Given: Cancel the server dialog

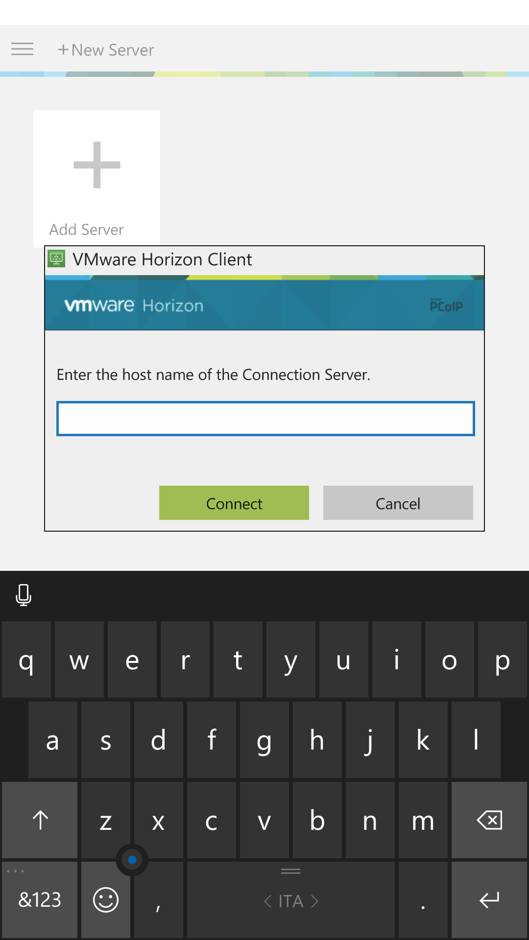Looking at the screenshot, I should tap(398, 503).
